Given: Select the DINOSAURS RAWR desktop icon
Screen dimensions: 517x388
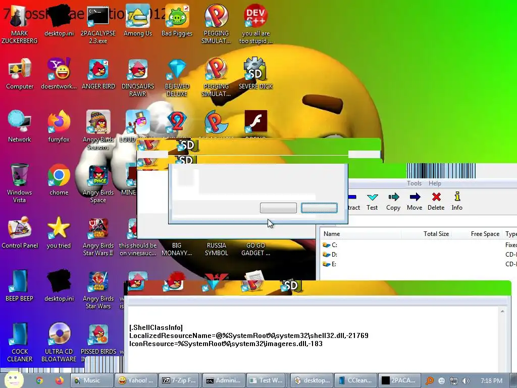Looking at the screenshot, I should (x=137, y=78).
